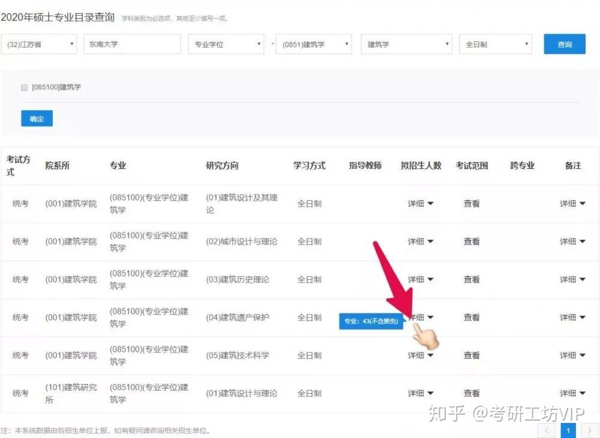Open 查看 exam scope for 建筑设计及其理论
Viewport: 600px width, 438px height.
tap(472, 204)
